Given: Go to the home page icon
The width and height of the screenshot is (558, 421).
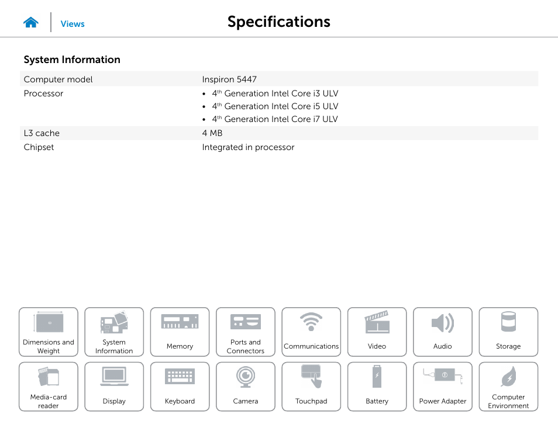Looking at the screenshot, I should tap(31, 22).
